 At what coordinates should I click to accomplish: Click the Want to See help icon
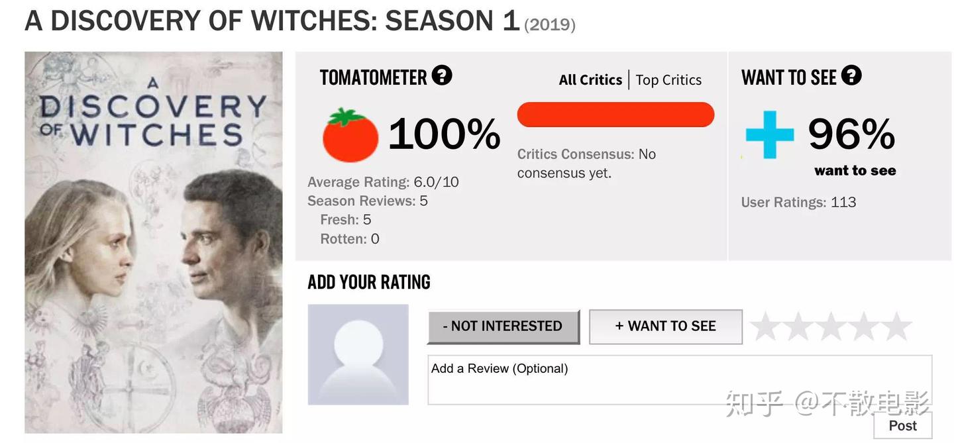pyautogui.click(x=851, y=75)
